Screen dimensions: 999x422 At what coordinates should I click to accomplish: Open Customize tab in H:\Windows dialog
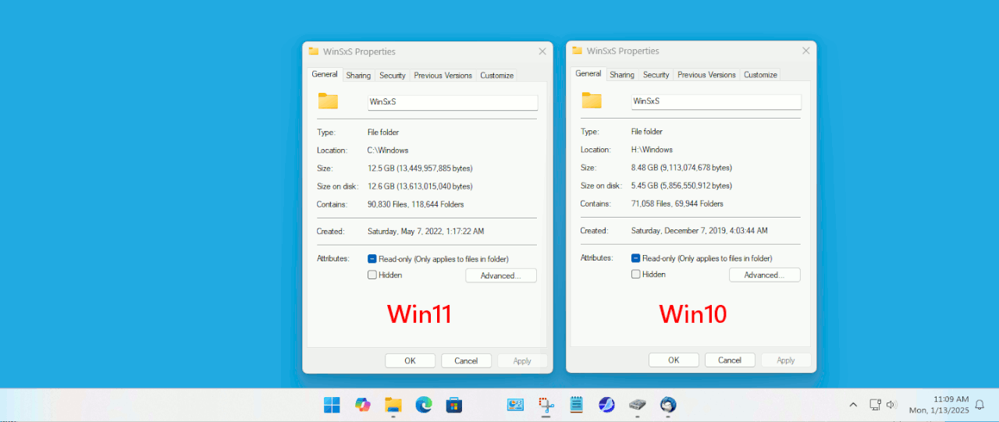pos(761,75)
